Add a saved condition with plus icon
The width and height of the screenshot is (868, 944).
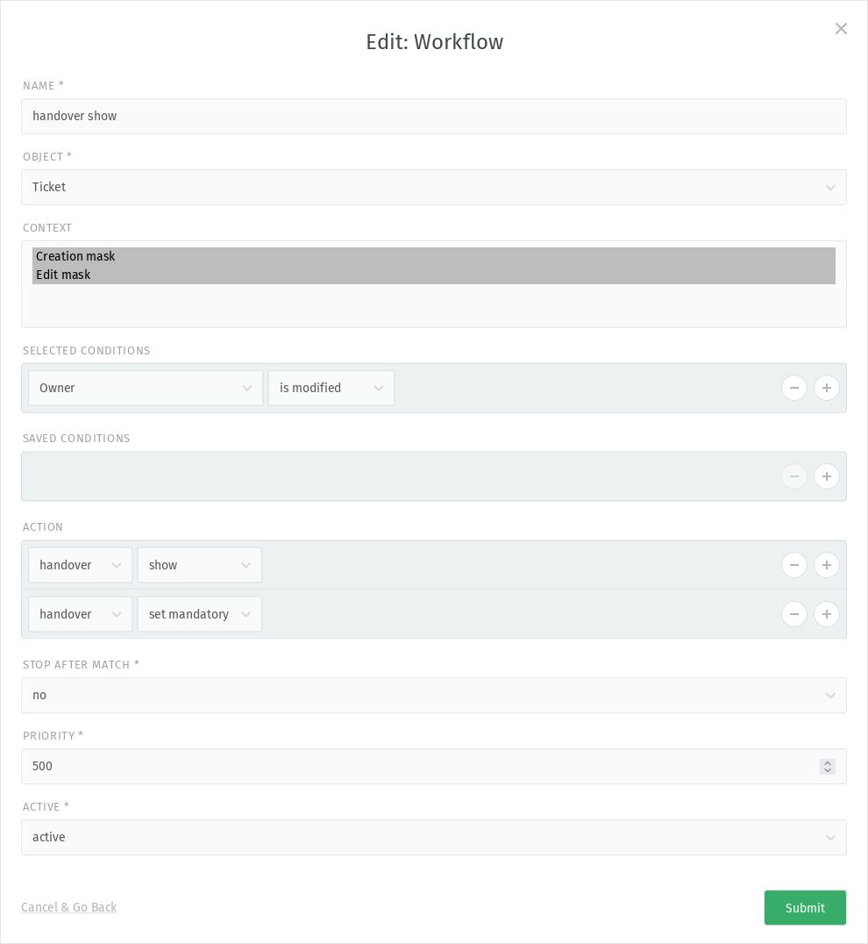point(827,476)
